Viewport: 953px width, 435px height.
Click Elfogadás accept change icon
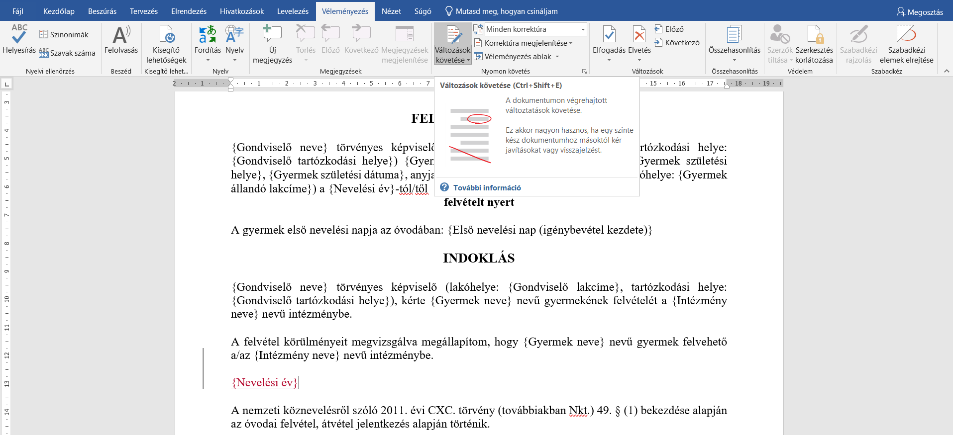click(609, 34)
